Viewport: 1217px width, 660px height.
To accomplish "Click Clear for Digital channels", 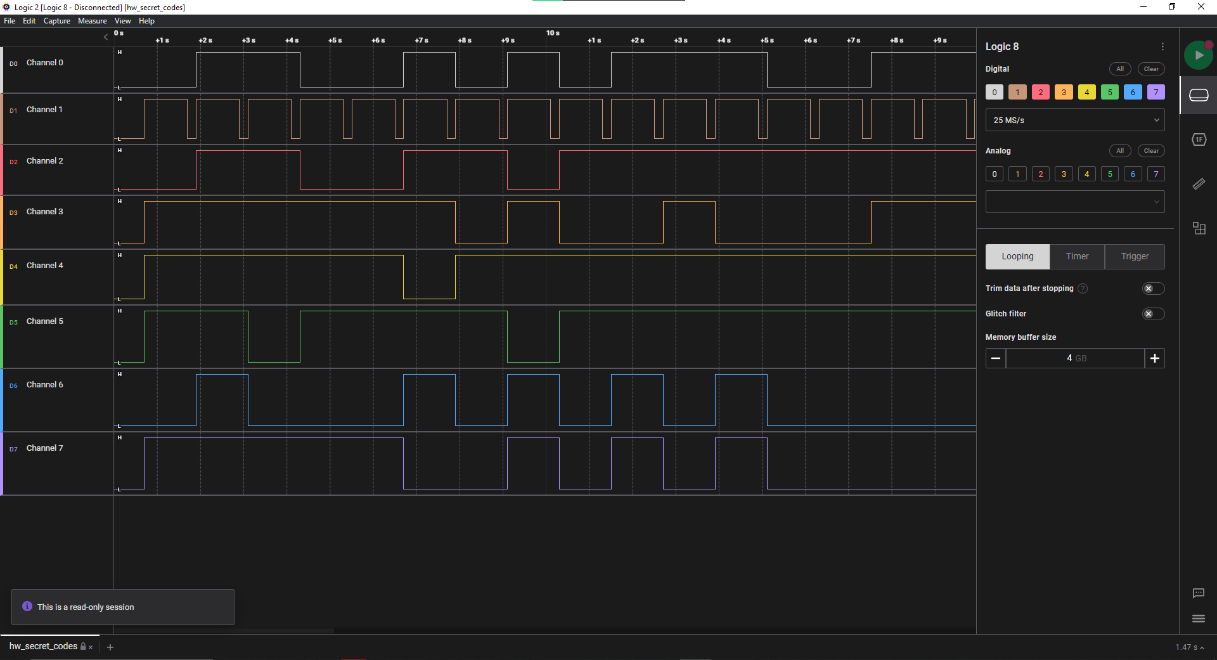I will tap(1151, 69).
